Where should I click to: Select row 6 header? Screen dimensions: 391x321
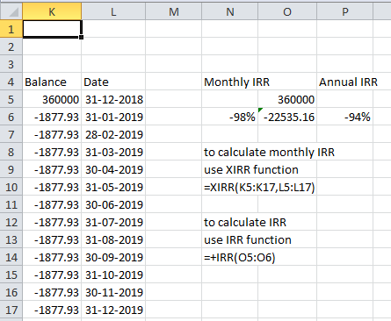tap(11, 117)
